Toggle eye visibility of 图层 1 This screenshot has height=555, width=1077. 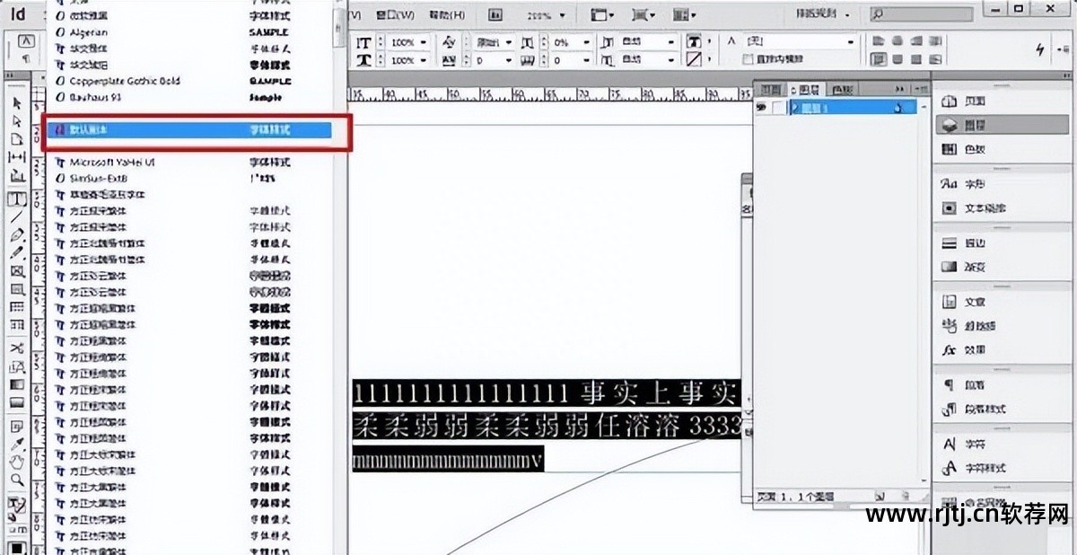(x=761, y=108)
